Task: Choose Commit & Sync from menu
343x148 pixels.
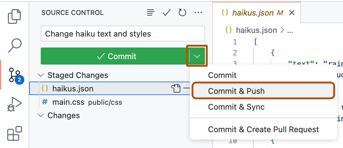Action: pyautogui.click(x=236, y=107)
